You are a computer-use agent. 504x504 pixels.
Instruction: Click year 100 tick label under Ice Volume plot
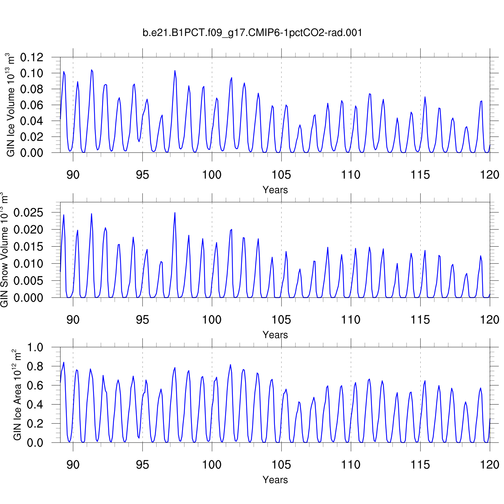[x=212, y=175]
